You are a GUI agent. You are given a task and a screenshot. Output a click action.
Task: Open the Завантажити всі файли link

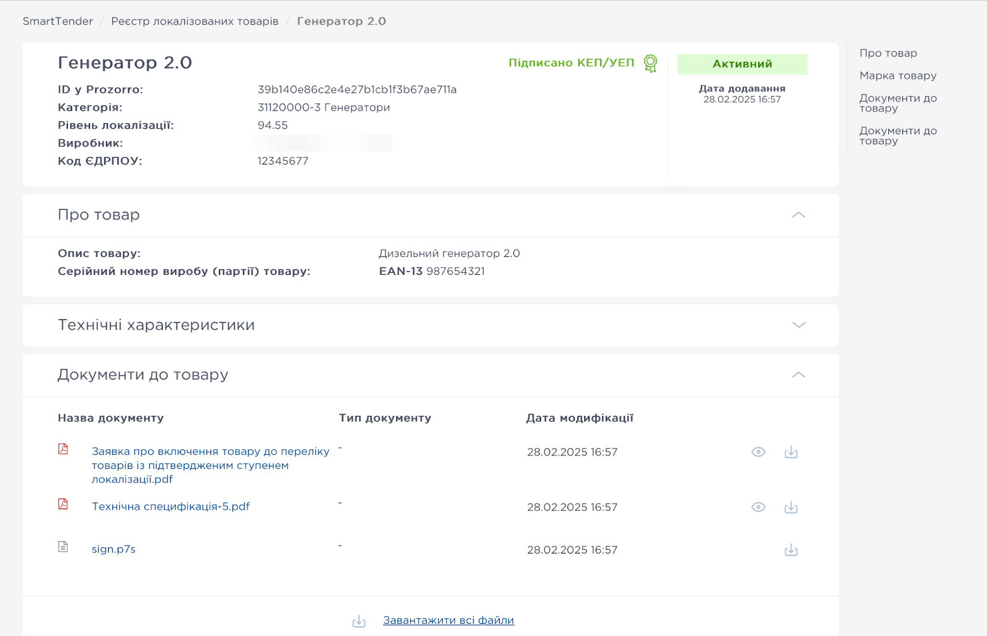pos(448,621)
